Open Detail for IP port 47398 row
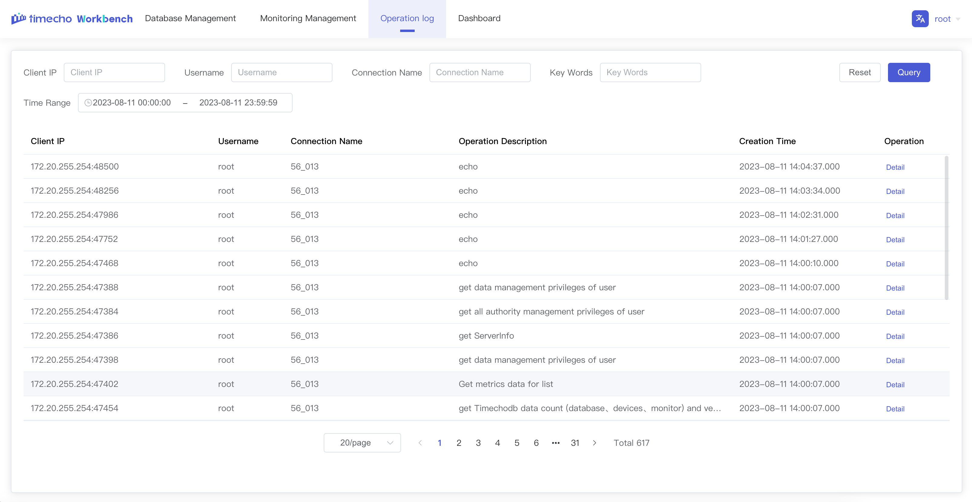This screenshot has width=972, height=502. tap(895, 360)
